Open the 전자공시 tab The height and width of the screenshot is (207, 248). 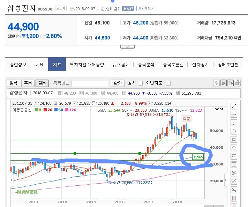coord(200,65)
